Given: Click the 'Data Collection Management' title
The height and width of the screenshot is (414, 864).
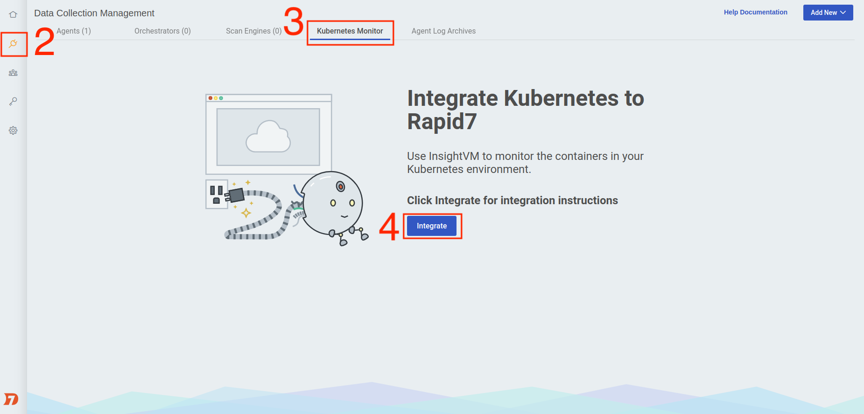Looking at the screenshot, I should coord(94,13).
